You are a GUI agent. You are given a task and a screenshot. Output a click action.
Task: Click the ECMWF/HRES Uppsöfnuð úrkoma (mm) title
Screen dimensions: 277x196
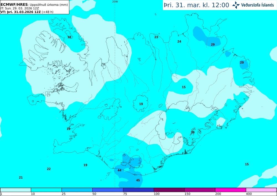coord(34,5)
